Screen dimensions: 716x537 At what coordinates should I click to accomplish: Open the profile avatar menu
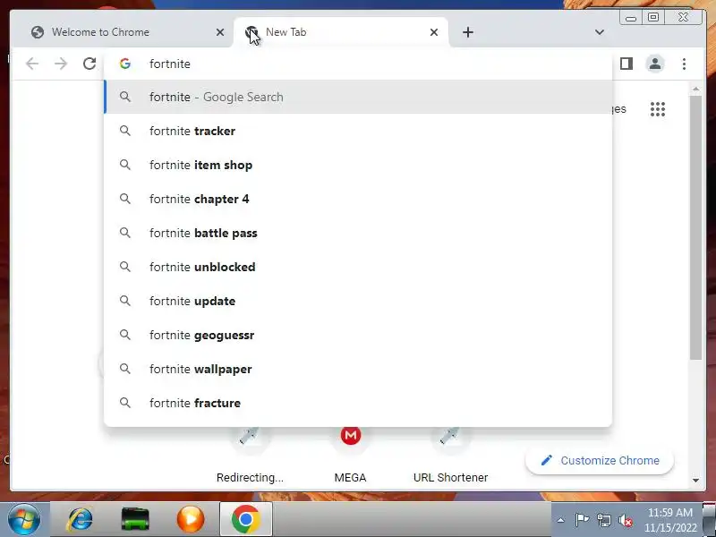655,64
